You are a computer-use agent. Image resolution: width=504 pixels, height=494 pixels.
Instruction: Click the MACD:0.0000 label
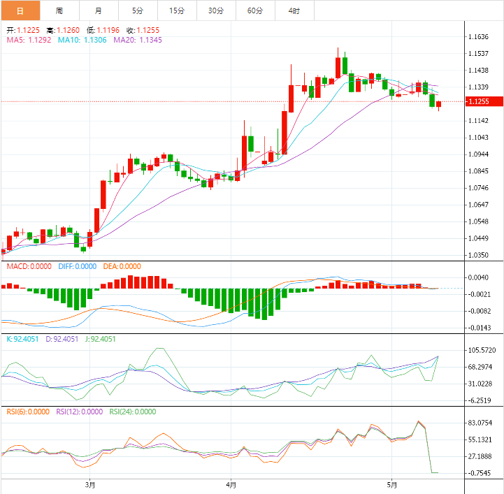[29, 266]
